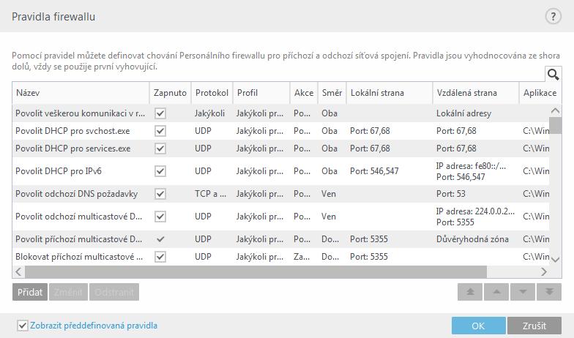This screenshot has width=574, height=338.
Task: Cancel with the Zrušit button
Action: coord(534,326)
